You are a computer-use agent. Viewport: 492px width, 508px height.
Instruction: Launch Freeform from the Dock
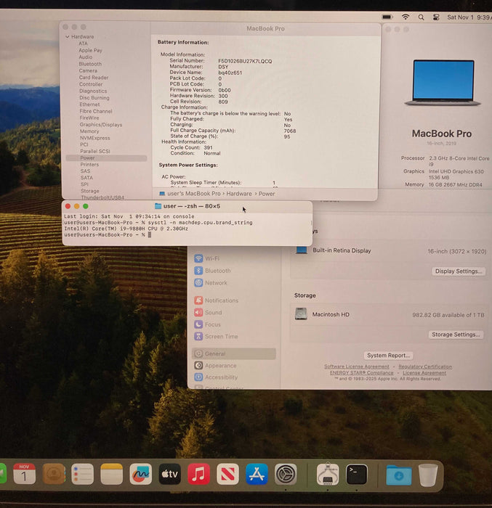(140, 474)
